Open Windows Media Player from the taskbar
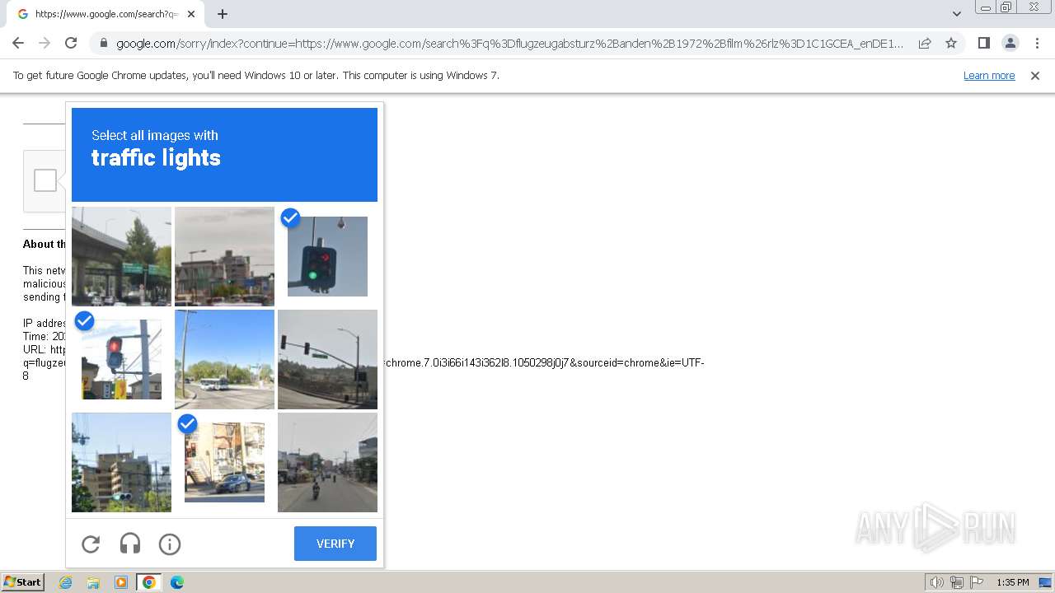This screenshot has height=593, width=1055. point(121,582)
